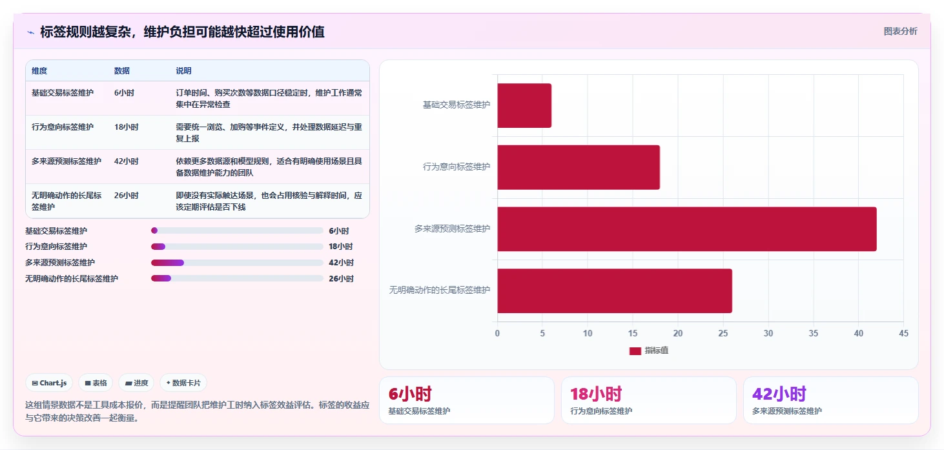Click the 多来源预测标签维护 progress bar
The image size is (944, 450).
click(x=237, y=263)
